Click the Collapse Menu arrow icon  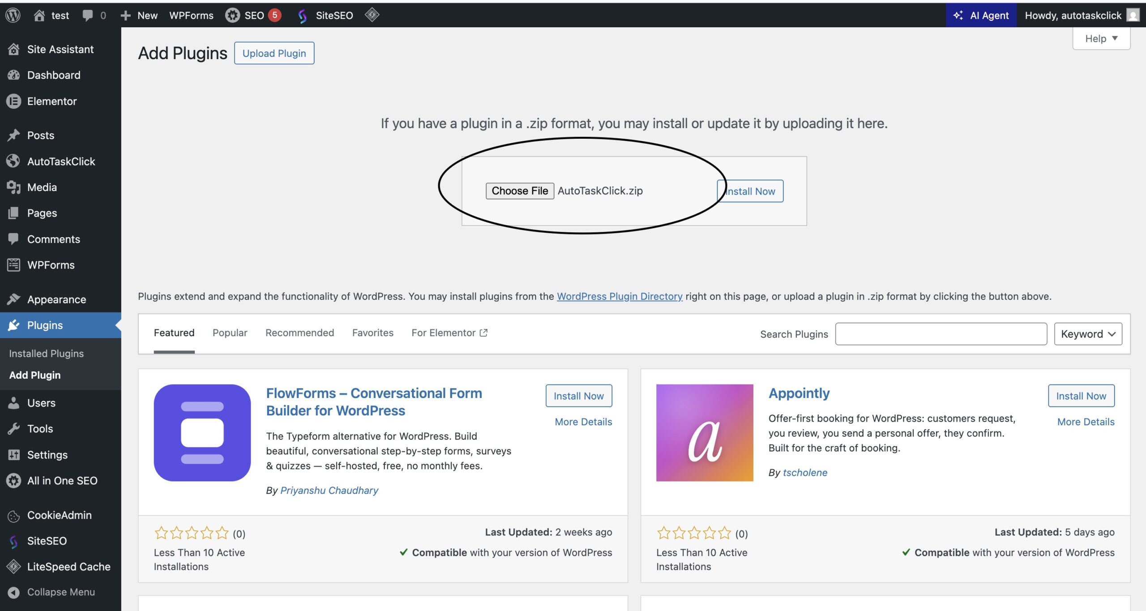(13, 592)
